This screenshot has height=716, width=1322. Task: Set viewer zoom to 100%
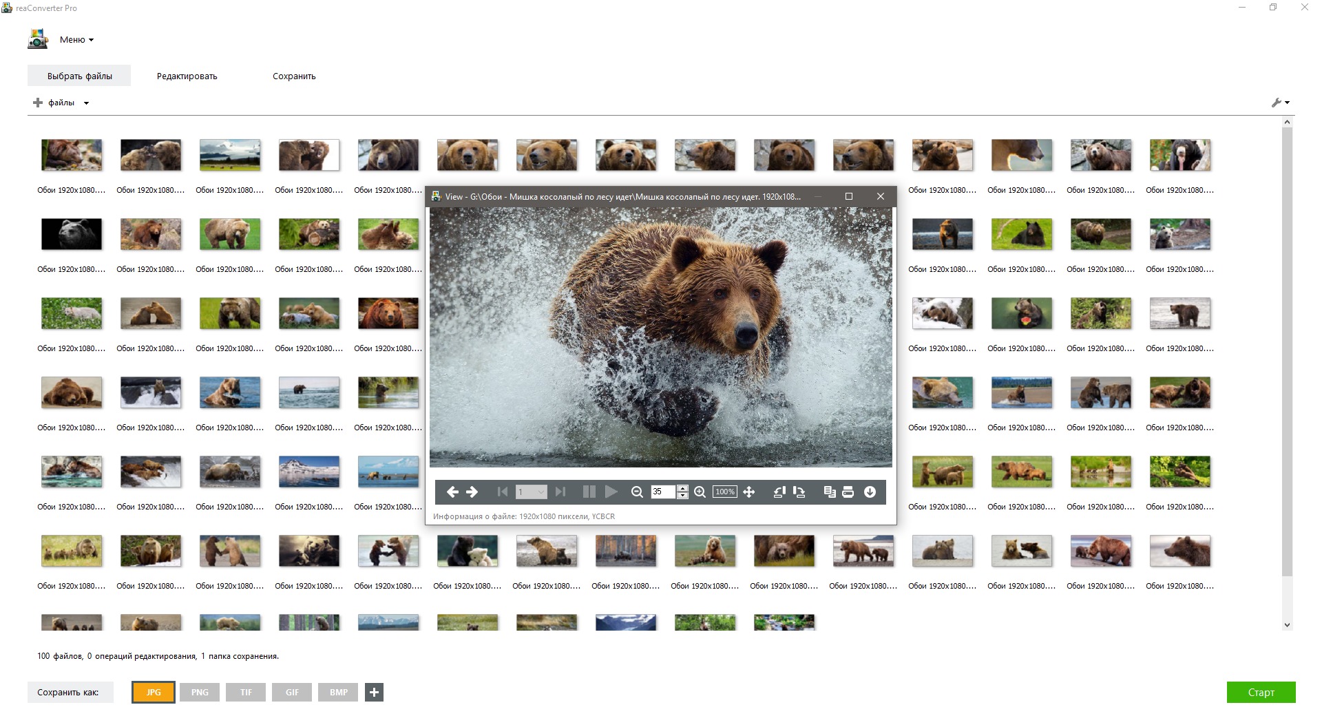click(724, 492)
